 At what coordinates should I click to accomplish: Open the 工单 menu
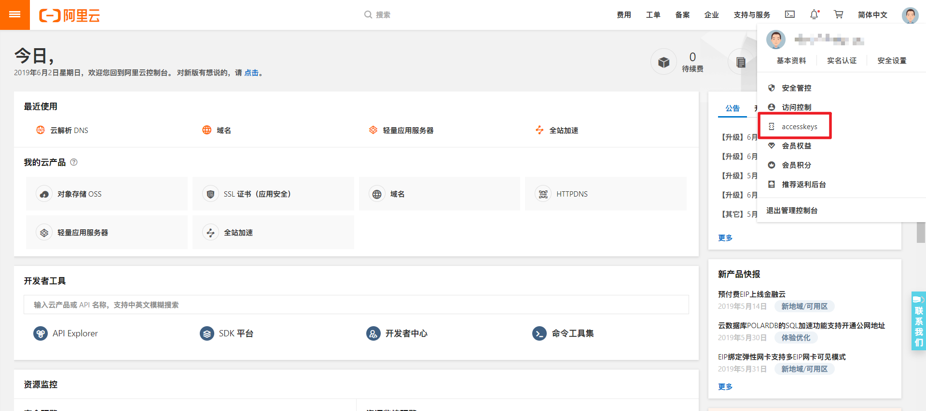(x=653, y=15)
